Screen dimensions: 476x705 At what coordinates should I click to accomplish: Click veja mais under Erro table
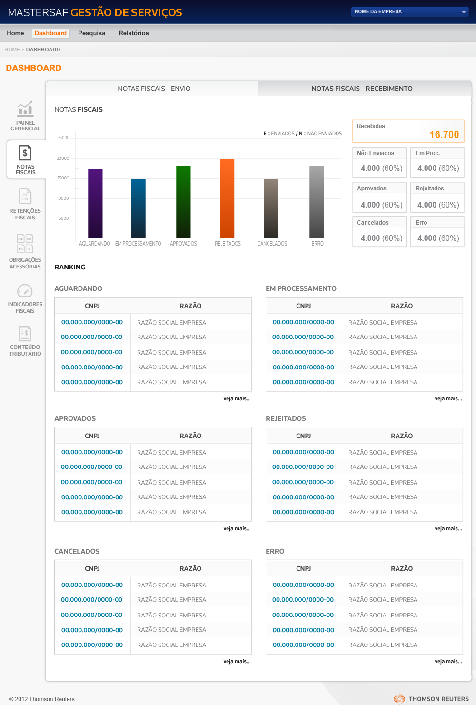pyautogui.click(x=448, y=662)
